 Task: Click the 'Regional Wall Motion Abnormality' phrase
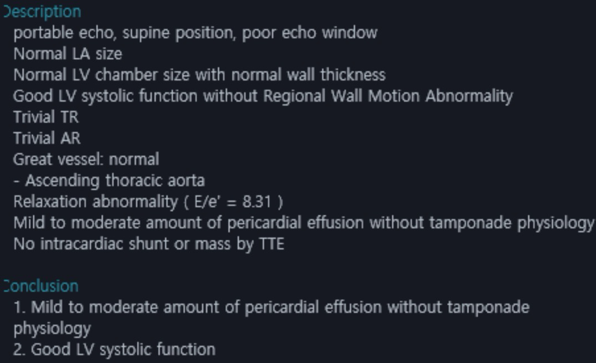coord(388,96)
